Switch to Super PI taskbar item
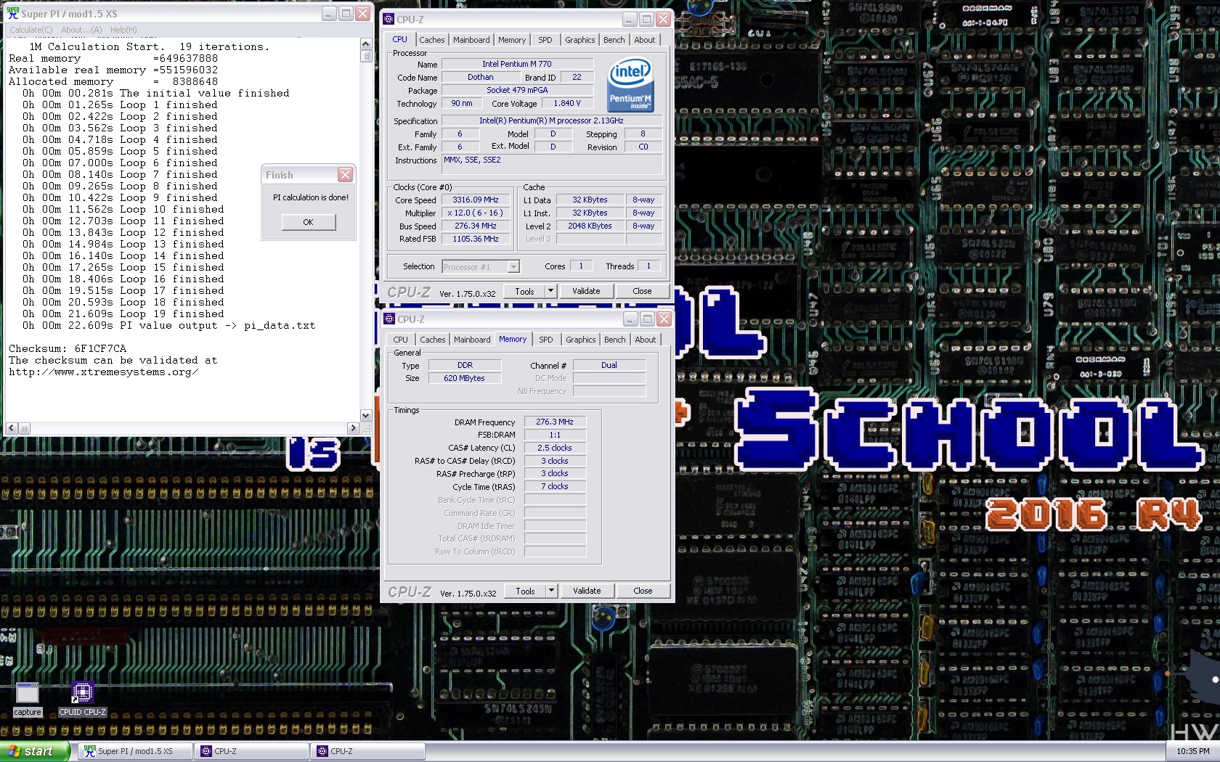 coord(134,751)
